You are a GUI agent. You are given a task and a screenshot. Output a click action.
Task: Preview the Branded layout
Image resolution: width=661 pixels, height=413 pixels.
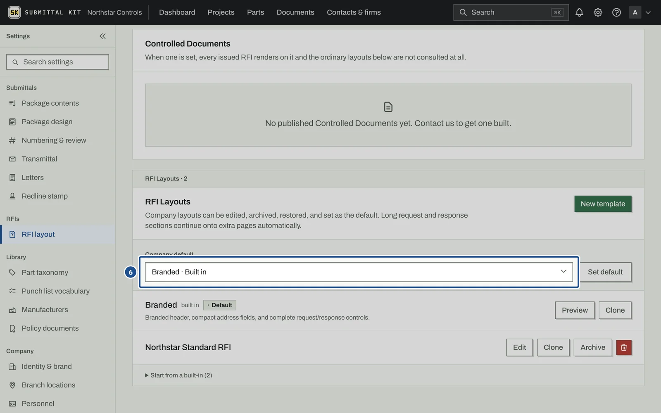point(575,310)
